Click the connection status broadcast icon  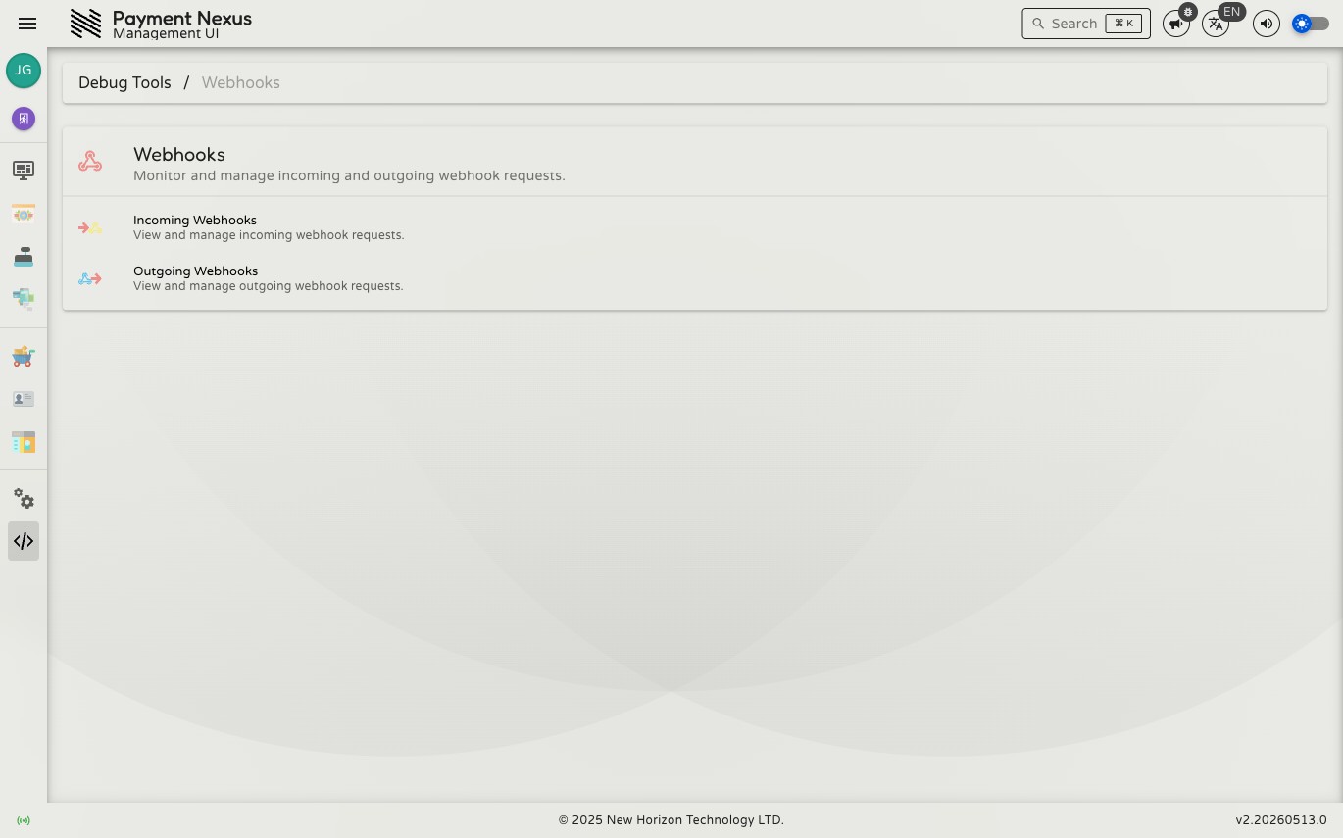24,820
